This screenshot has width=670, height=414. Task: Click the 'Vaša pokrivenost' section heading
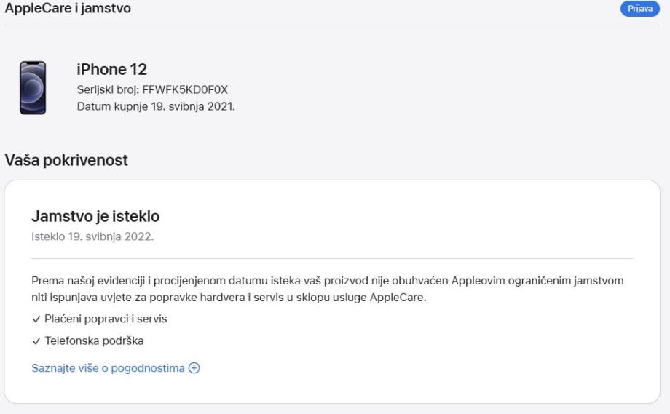click(66, 162)
